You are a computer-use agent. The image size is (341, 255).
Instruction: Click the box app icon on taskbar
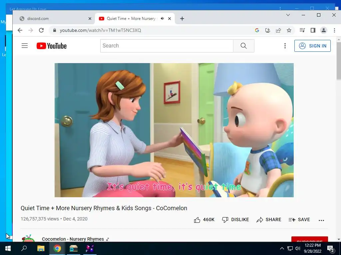[x=74, y=248]
